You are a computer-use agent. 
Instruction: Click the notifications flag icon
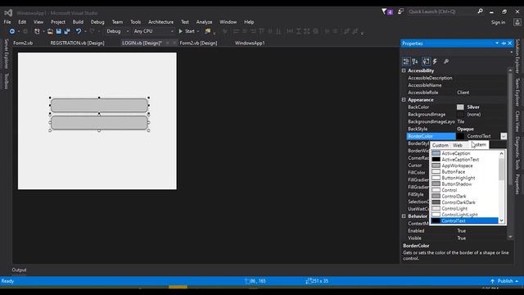[384, 11]
